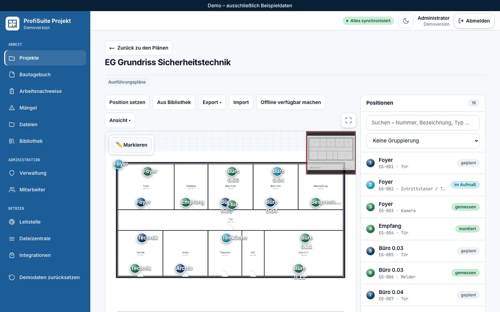Click the positions count badge 16
This screenshot has width=500, height=312.
(x=474, y=103)
